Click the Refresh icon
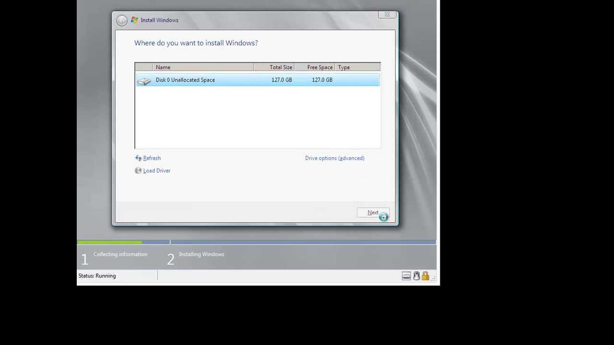Screen dimensions: 614x345 [x=138, y=158]
